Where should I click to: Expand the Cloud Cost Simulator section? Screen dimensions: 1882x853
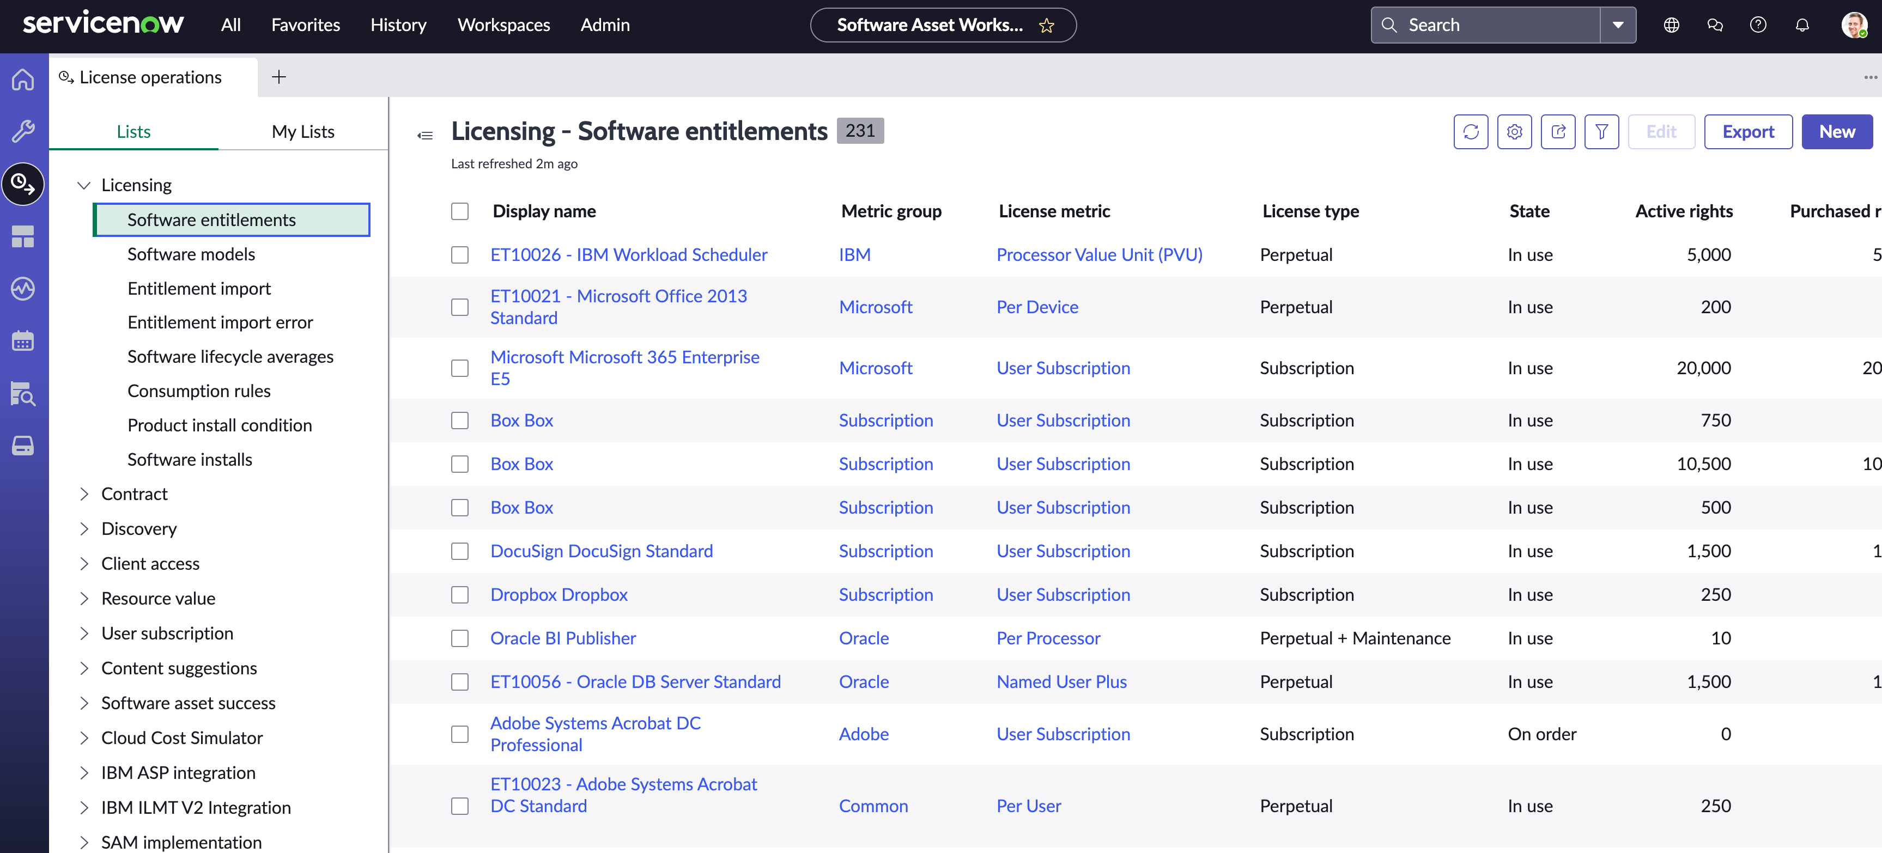pos(84,739)
